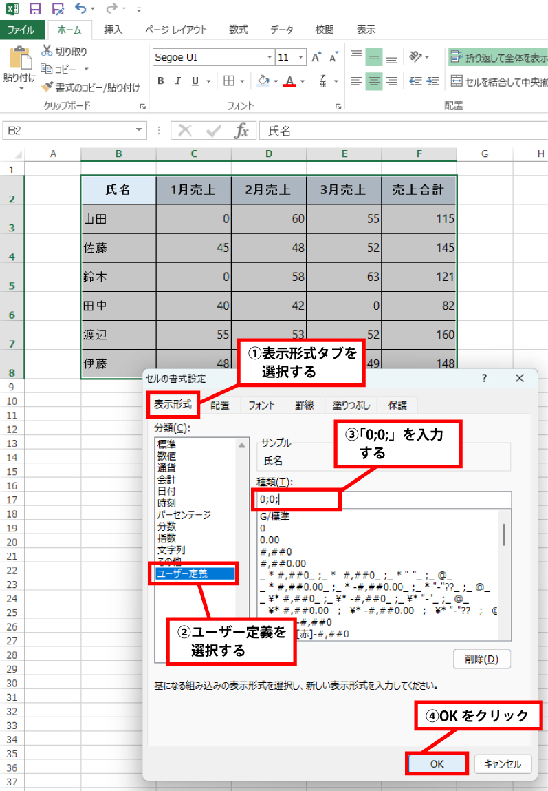Screen dimensions: 548x791
Task: Select パーセンテージ in category list
Action: tap(184, 515)
